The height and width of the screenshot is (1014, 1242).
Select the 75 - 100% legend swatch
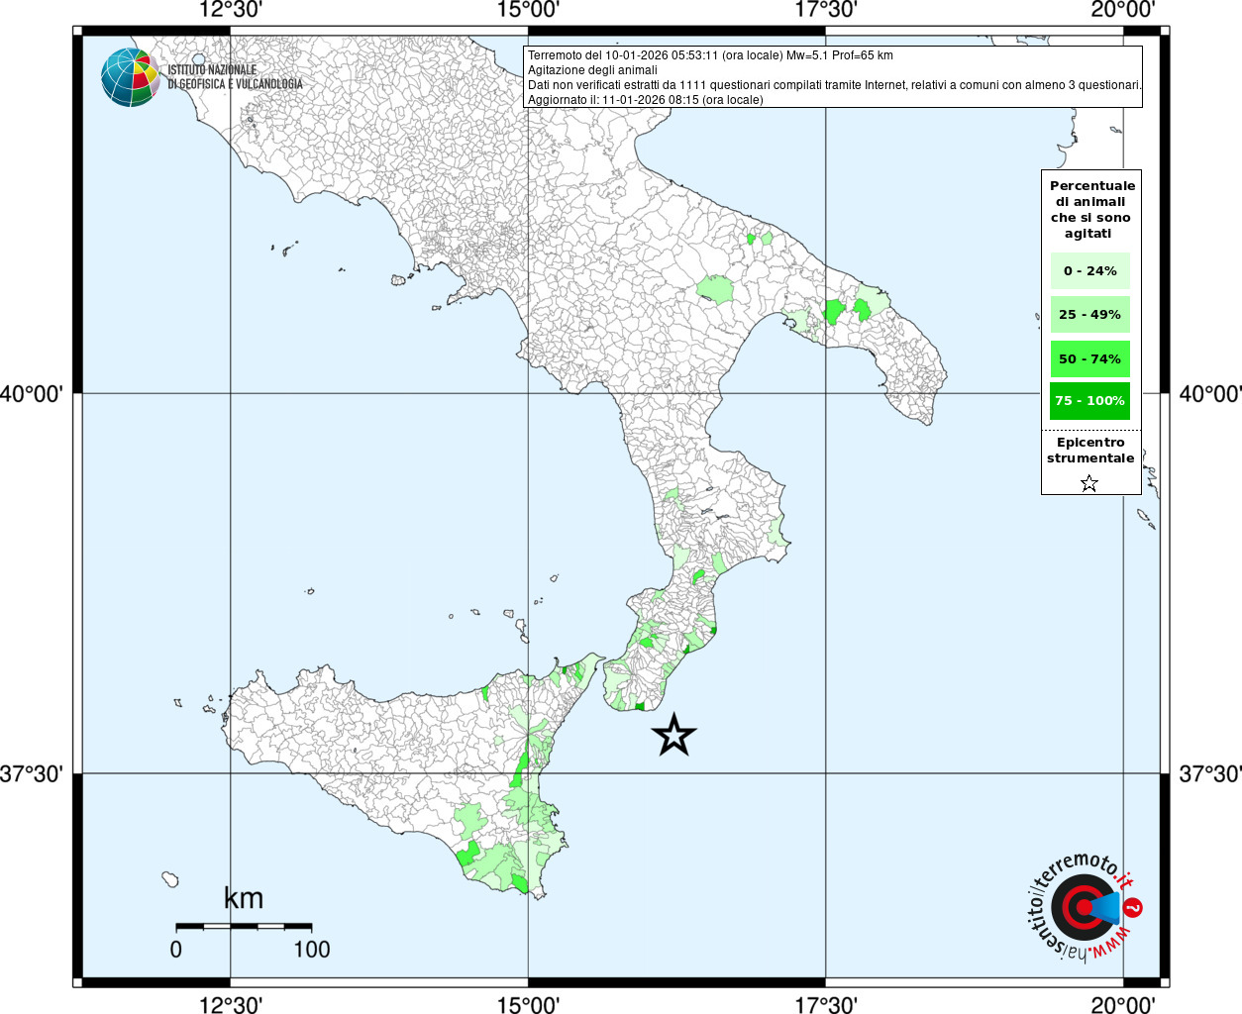click(1089, 401)
